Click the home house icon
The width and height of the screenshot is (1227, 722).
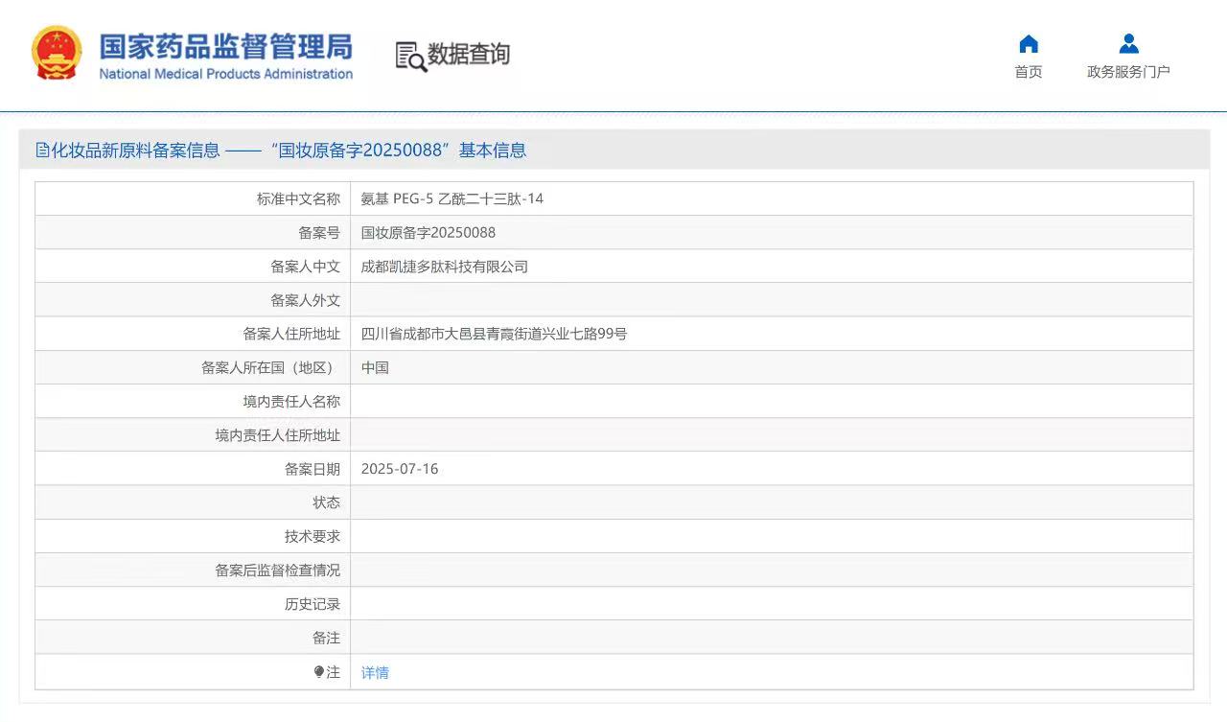[x=1028, y=44]
